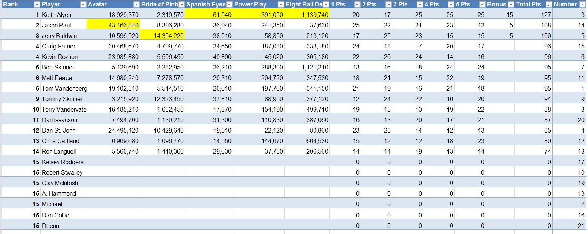Image resolution: width=588 pixels, height=234 pixels.
Task: Expand the Bonus column filter dropdown
Action: coord(510,5)
